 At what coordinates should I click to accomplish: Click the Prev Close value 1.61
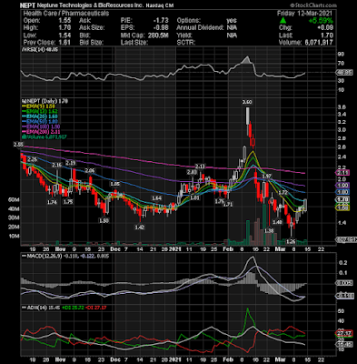65,43
